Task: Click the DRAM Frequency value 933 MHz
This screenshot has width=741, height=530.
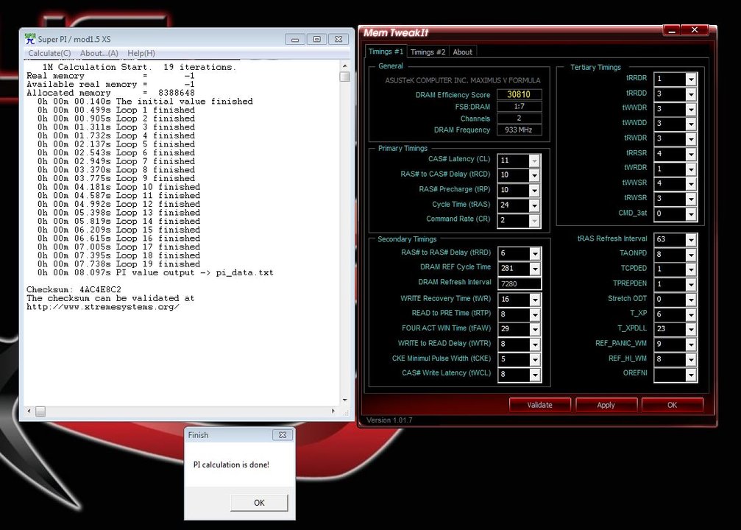Action: [x=519, y=130]
